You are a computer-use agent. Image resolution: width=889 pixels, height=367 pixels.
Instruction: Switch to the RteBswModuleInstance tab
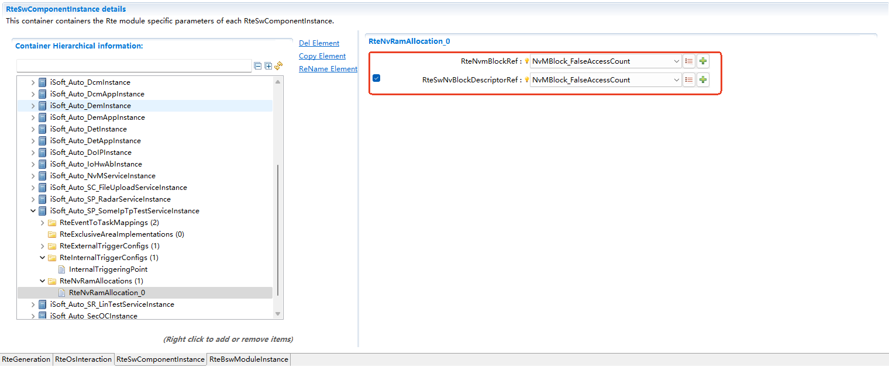pos(249,359)
